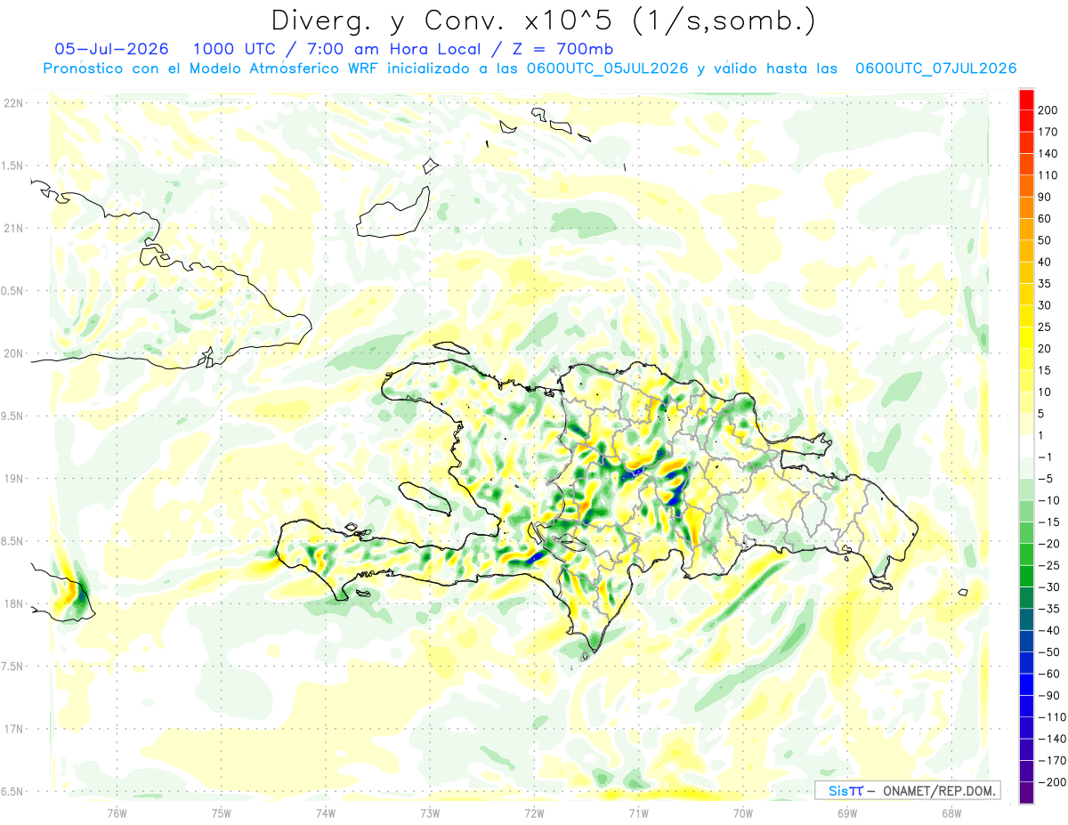
Task: Click the valid-until time '0600UTC_07JUL2026'
Action: 935,69
